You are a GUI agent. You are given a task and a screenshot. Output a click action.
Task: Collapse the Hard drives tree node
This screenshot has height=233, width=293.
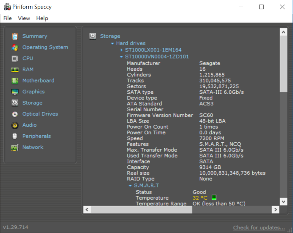click(113, 43)
